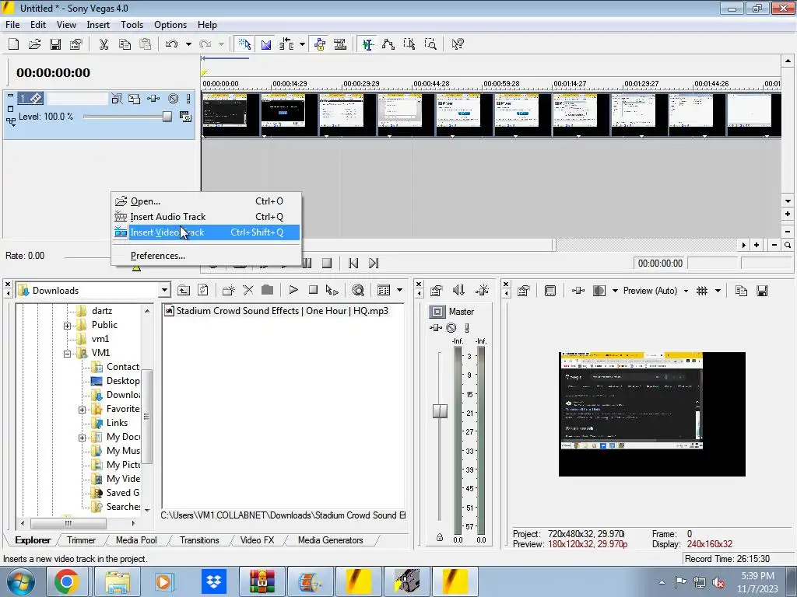Image resolution: width=797 pixels, height=597 pixels.
Task: Adjust the track Level slider handle
Action: (167, 117)
